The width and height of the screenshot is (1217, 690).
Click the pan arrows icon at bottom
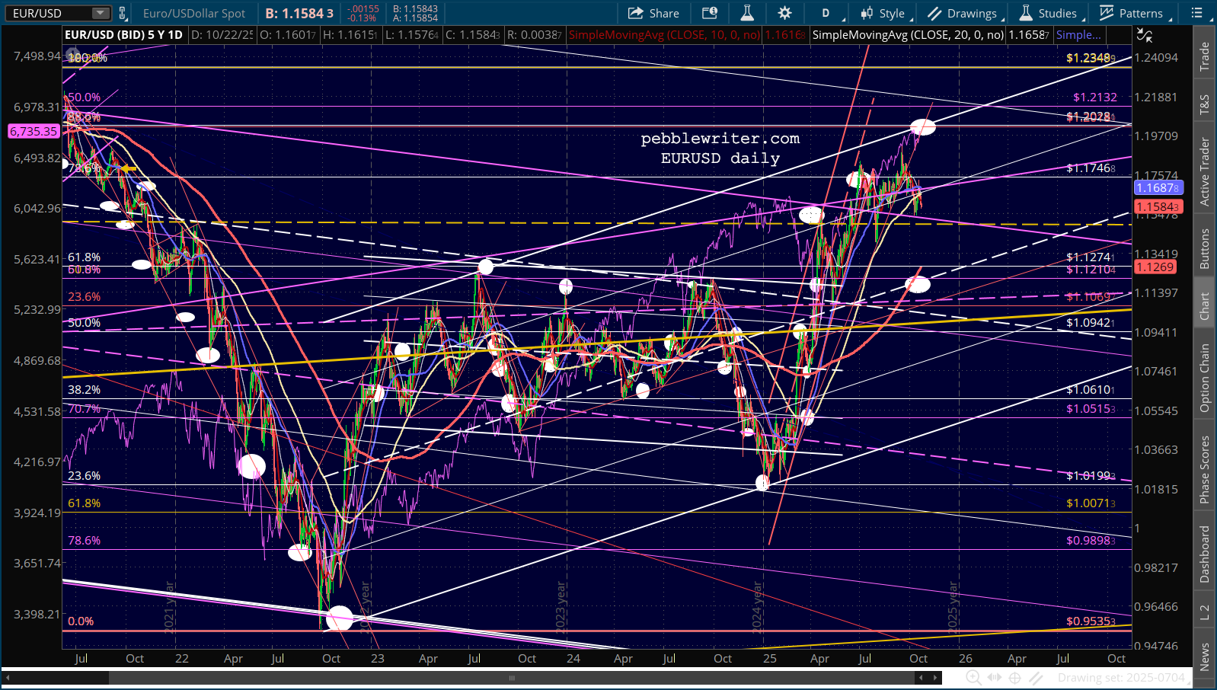[x=994, y=677]
